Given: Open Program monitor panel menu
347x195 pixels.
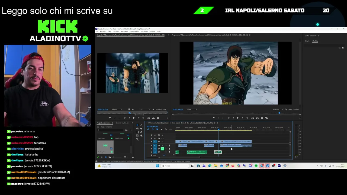Looking at the screenshot, I should [x=250, y=35].
